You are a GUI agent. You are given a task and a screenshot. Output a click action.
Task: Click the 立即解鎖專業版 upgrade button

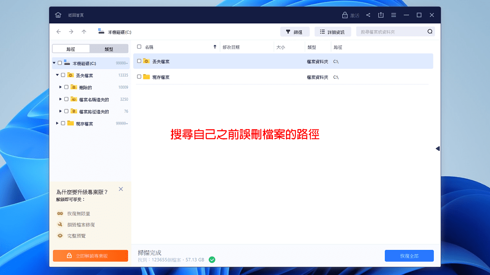point(90,256)
